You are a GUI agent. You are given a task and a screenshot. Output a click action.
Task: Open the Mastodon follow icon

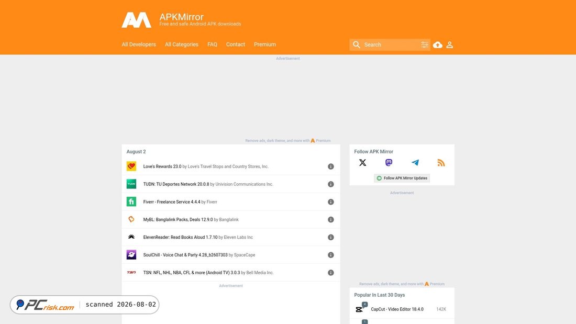[389, 162]
